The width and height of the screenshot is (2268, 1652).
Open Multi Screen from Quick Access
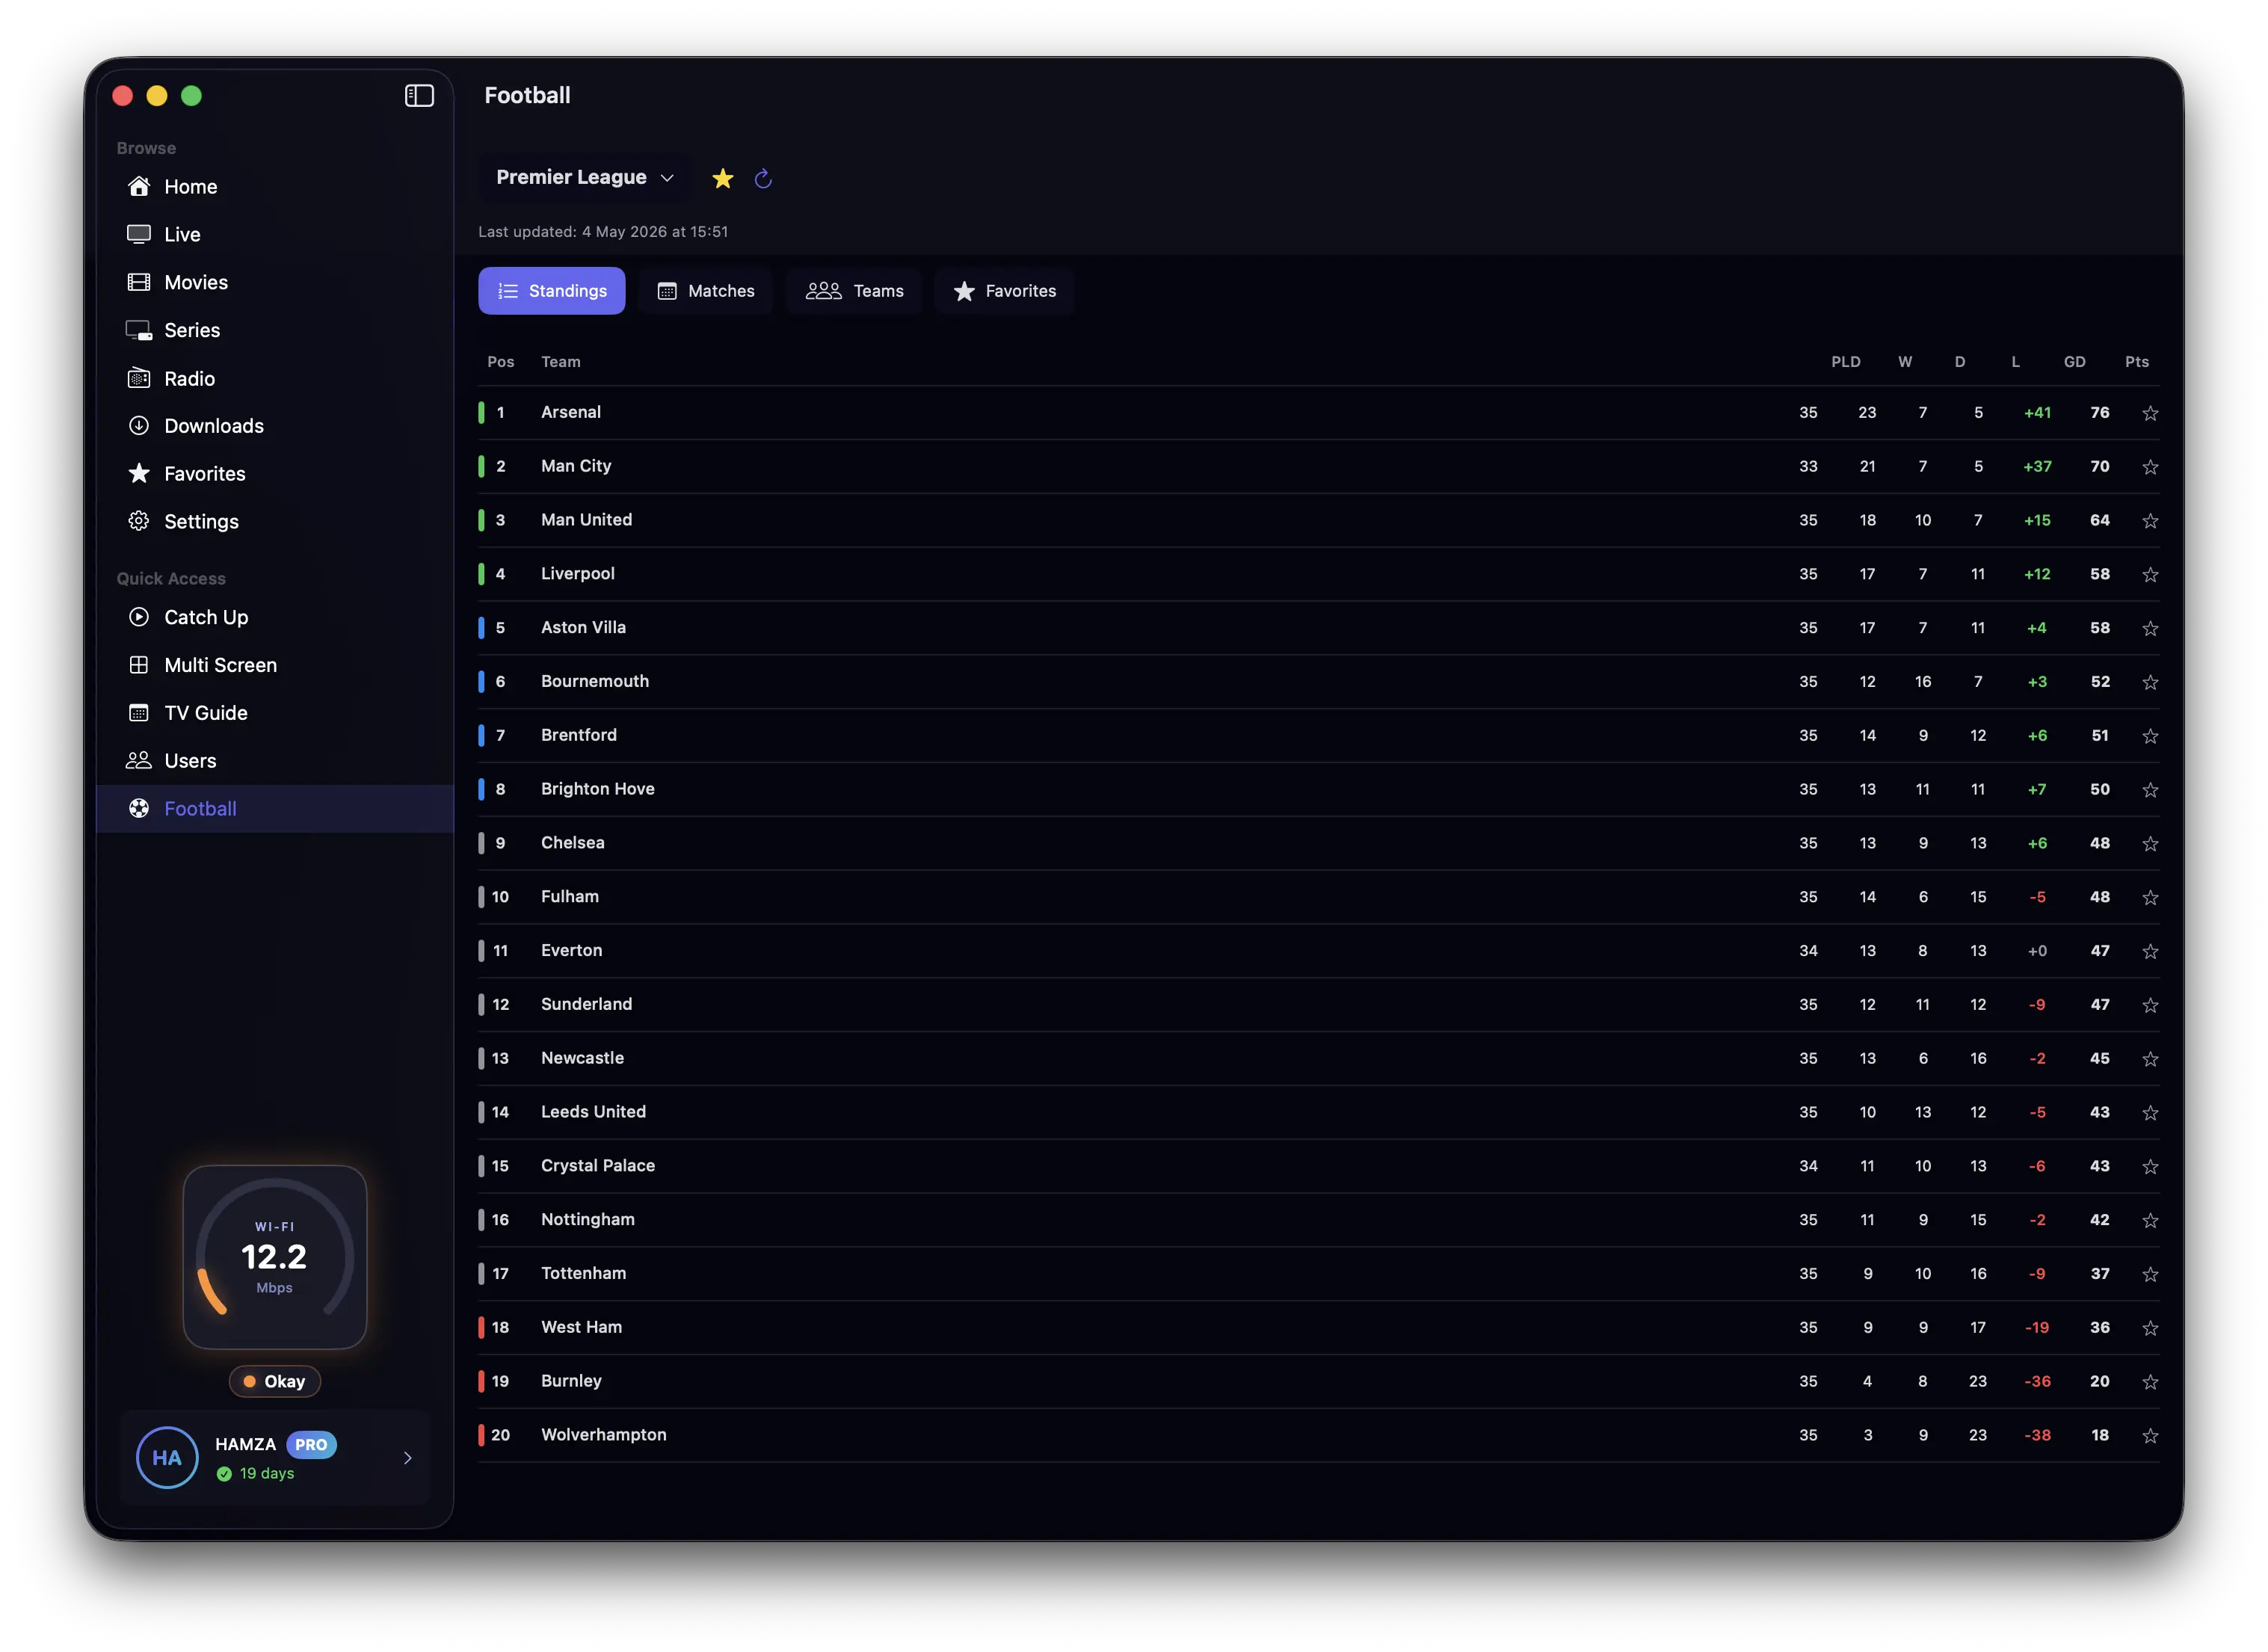coord(275,665)
